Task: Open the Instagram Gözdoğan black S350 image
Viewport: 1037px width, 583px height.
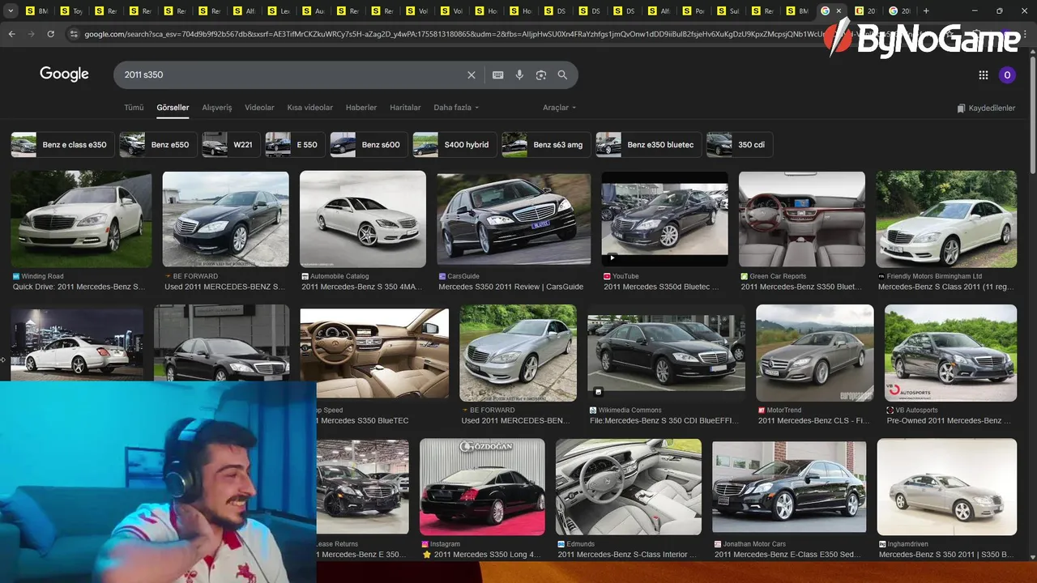Action: click(482, 487)
